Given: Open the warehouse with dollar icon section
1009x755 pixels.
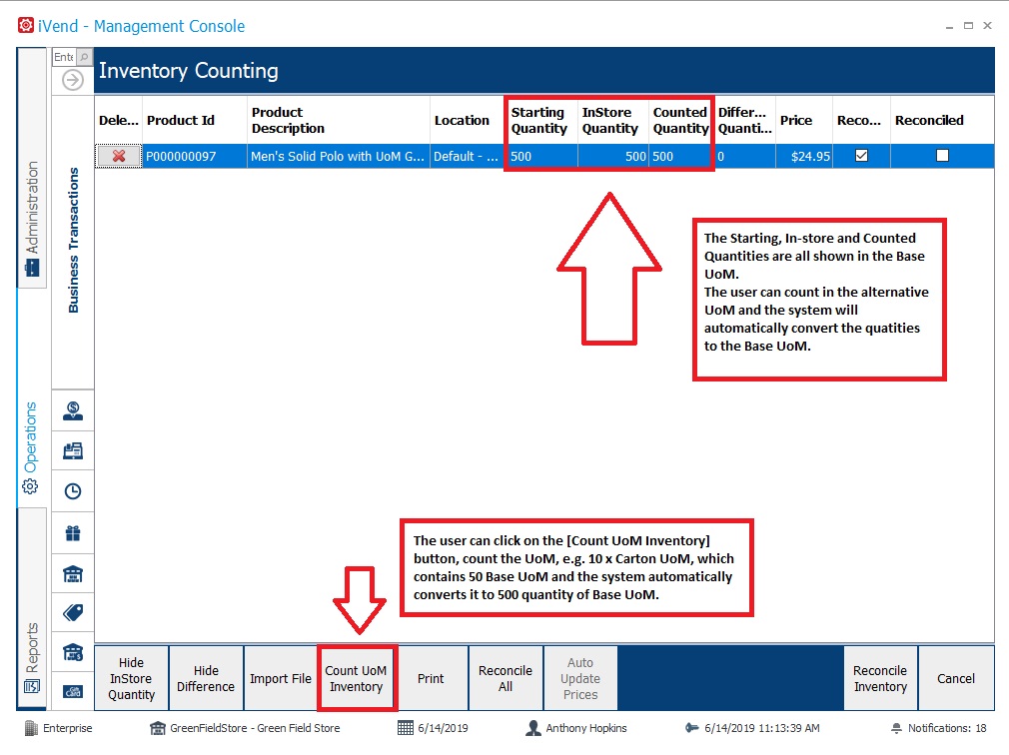Looking at the screenshot, I should click(x=73, y=652).
